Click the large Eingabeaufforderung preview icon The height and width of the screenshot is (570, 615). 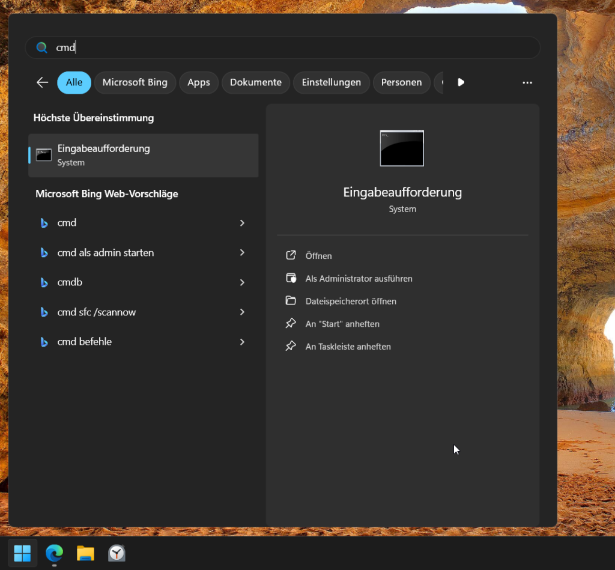[x=402, y=148]
